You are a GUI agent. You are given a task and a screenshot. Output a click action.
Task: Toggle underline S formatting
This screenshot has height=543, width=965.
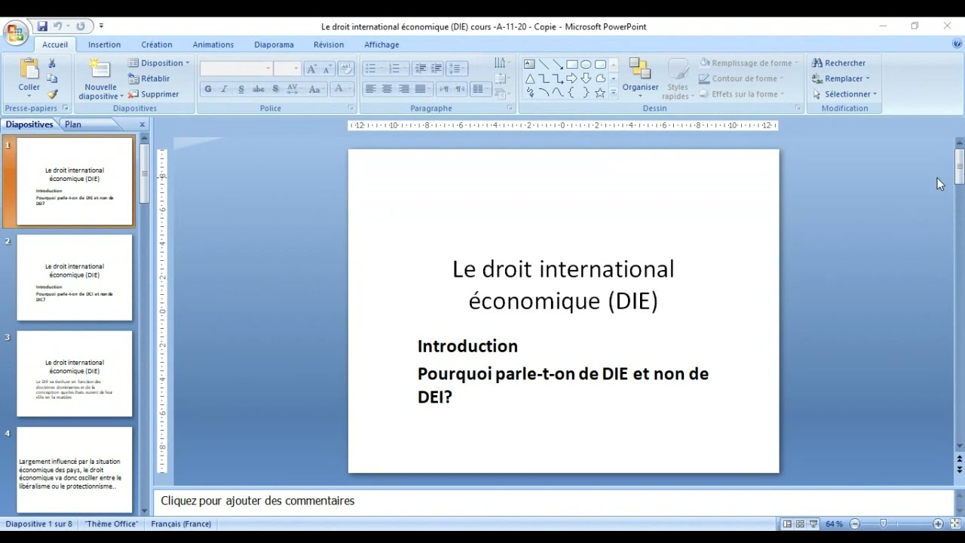[241, 89]
